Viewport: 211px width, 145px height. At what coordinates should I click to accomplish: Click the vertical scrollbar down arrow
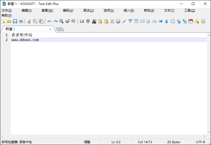209,132
